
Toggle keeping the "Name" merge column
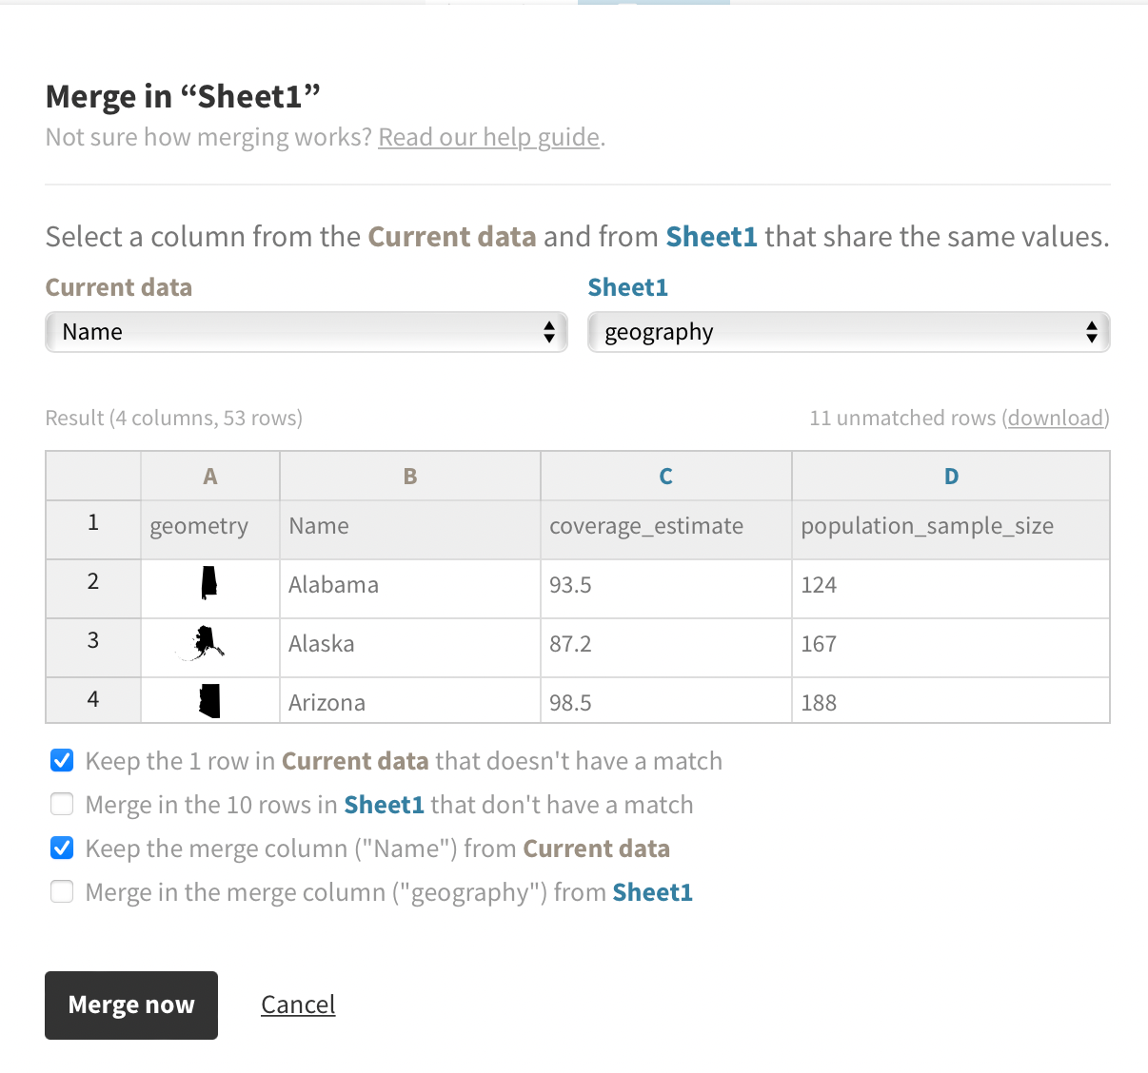click(x=62, y=848)
